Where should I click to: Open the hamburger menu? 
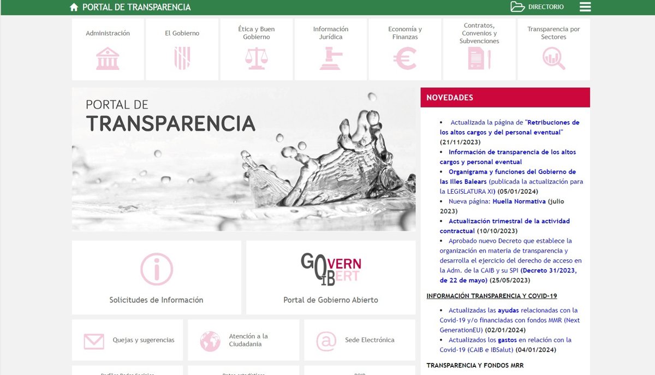(x=585, y=7)
